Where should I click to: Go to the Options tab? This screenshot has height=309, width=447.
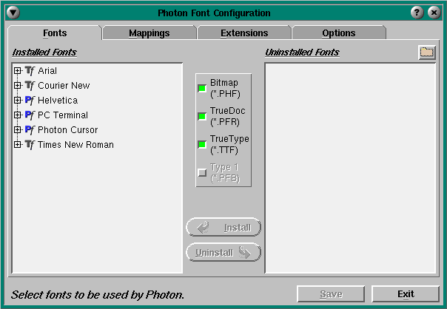pos(338,33)
